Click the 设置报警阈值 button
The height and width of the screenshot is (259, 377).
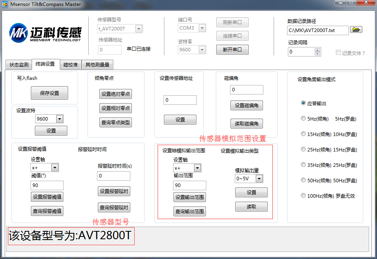[x=47, y=197]
